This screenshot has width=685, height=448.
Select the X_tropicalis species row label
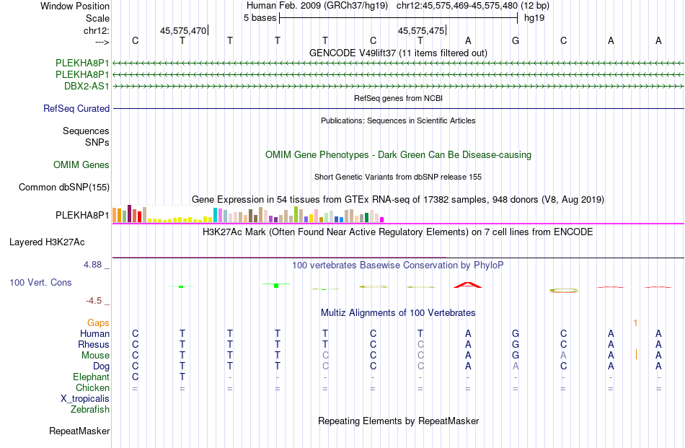click(85, 399)
